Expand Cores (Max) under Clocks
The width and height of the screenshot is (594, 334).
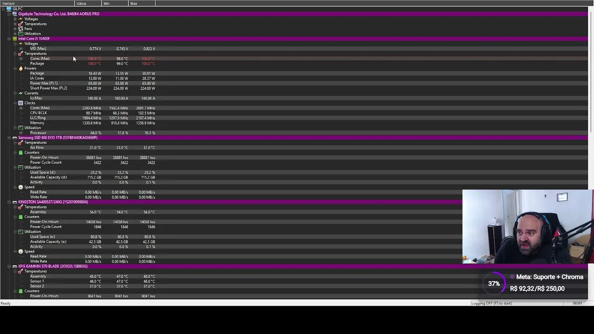point(20,108)
